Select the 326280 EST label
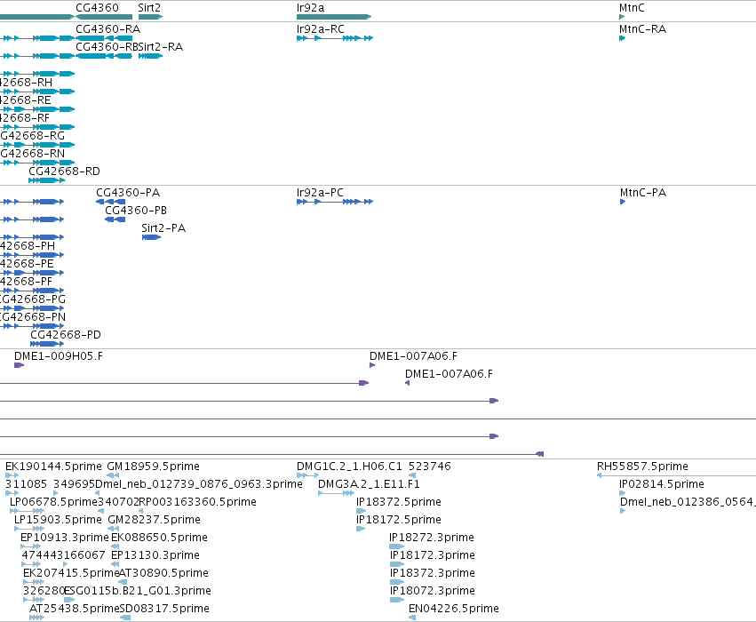This screenshot has width=756, height=622. 44,591
